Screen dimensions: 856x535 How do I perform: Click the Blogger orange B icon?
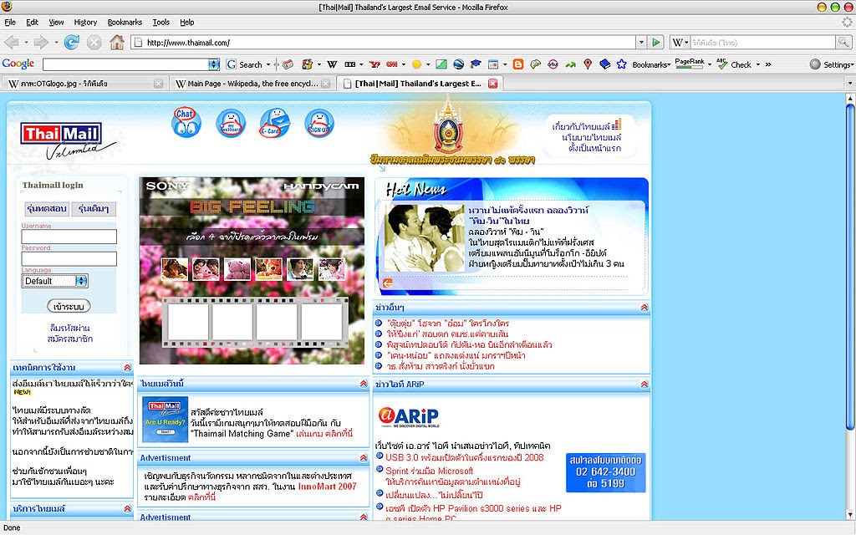point(518,64)
